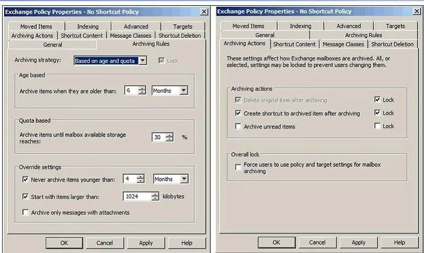Enable Lock for Archive unread items

click(377, 125)
